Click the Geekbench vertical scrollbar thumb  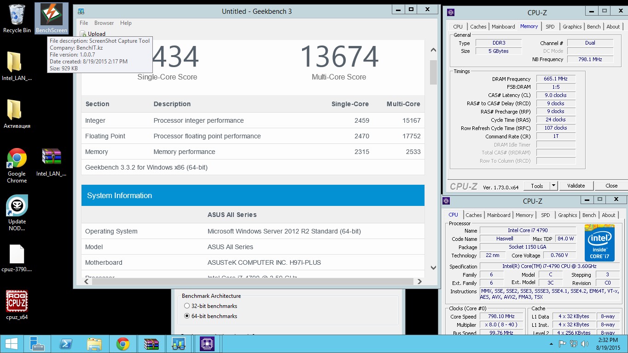pos(433,73)
